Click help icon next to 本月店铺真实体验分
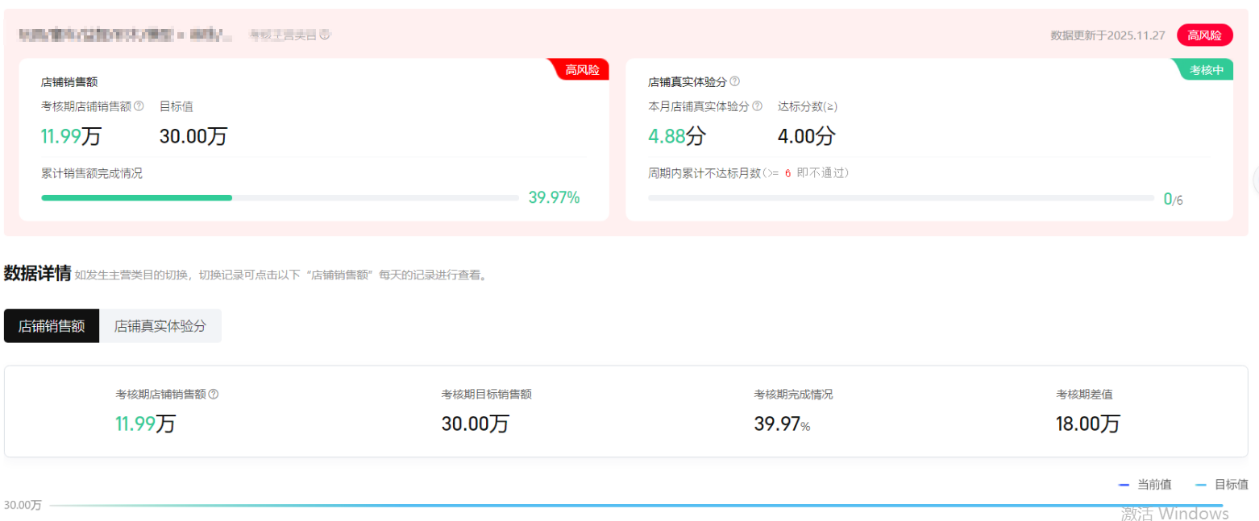The width and height of the screenshot is (1259, 521). [757, 106]
